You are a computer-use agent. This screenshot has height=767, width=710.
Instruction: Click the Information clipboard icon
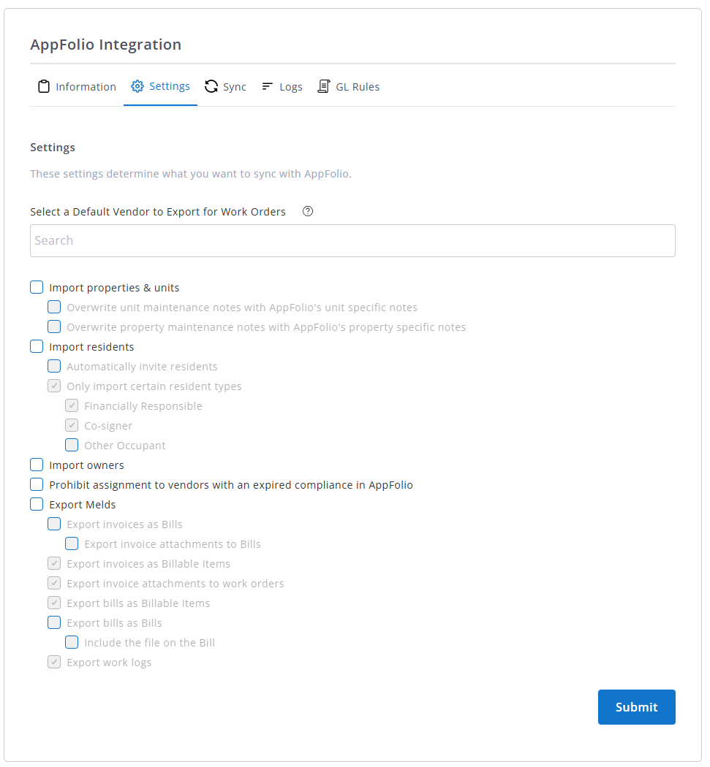point(44,87)
